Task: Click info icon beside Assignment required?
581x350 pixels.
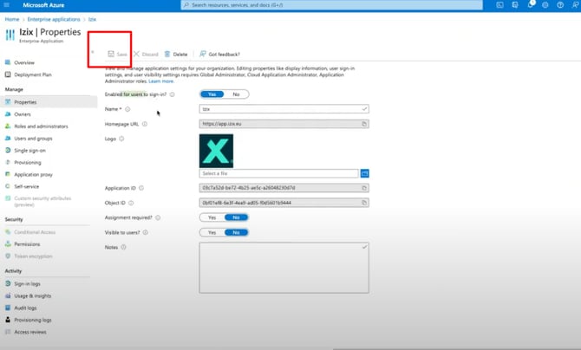Action: 158,217
